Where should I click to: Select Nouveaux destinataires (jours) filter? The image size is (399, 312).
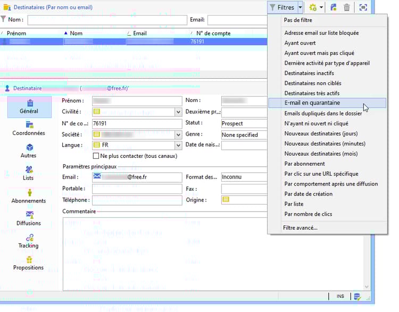pos(321,133)
